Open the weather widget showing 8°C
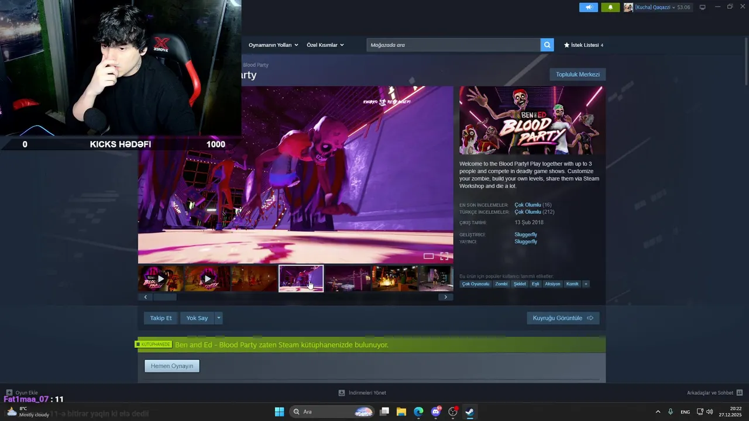The height and width of the screenshot is (421, 749). coord(28,412)
